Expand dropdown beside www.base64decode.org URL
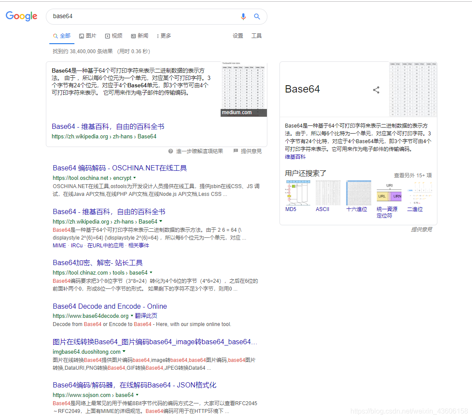 point(132,316)
